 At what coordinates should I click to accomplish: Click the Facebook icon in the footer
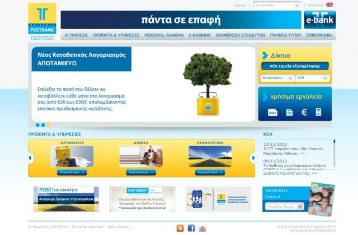(191, 228)
